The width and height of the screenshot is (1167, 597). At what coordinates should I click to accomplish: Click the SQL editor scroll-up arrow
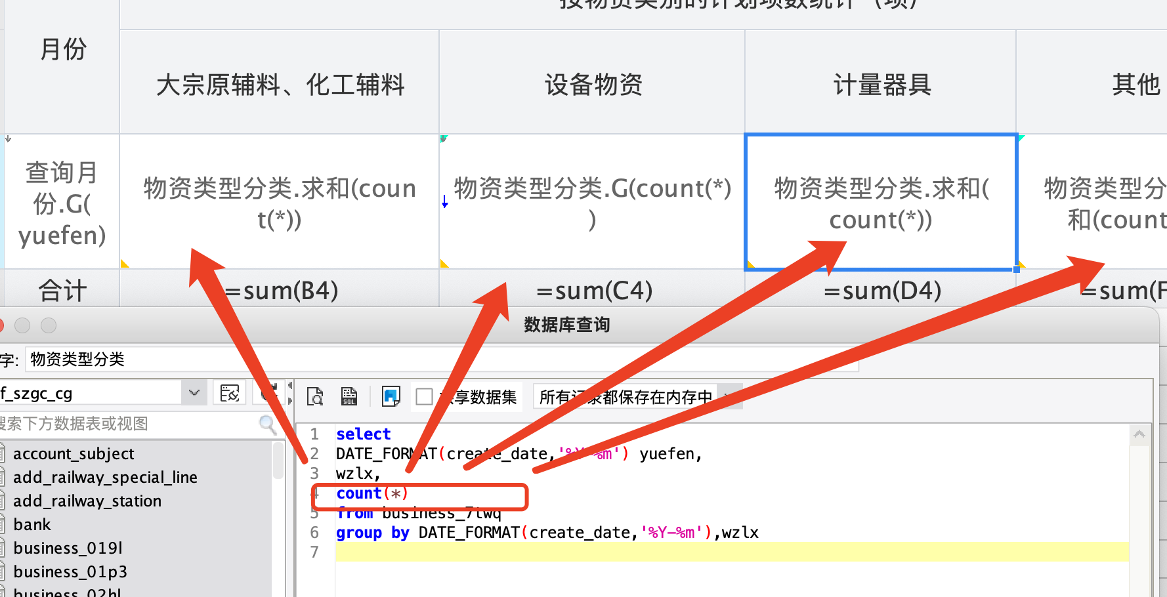[x=1139, y=434]
